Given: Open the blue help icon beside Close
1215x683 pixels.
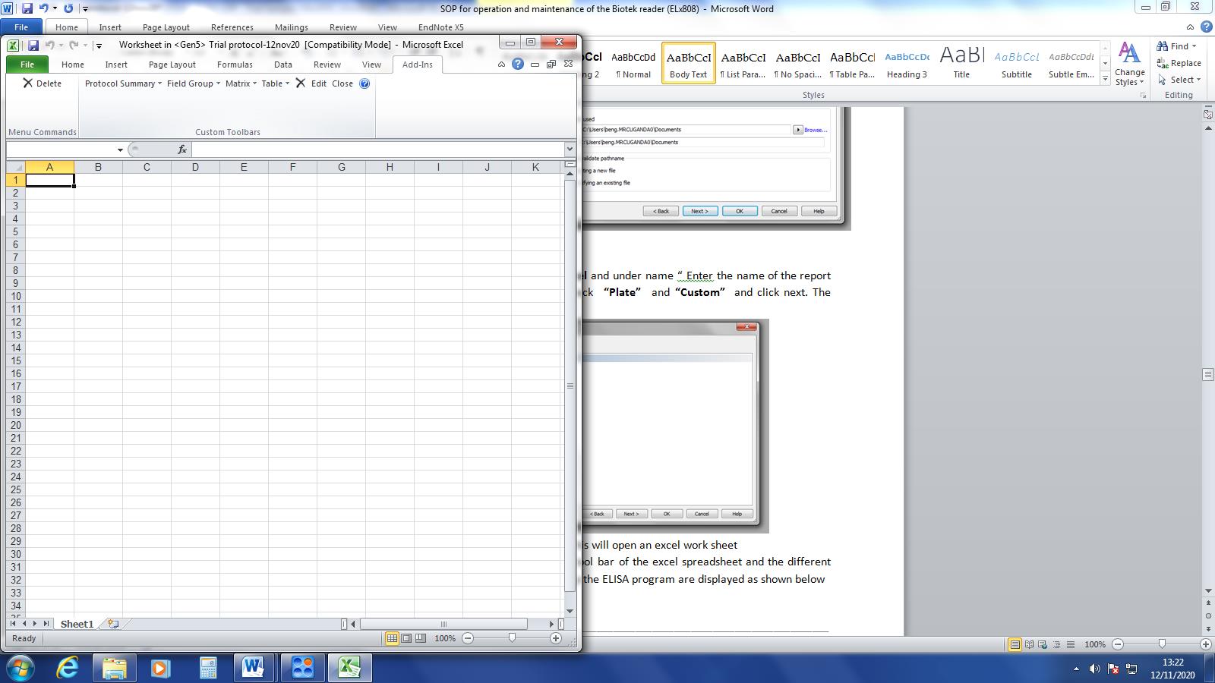Looking at the screenshot, I should point(364,83).
